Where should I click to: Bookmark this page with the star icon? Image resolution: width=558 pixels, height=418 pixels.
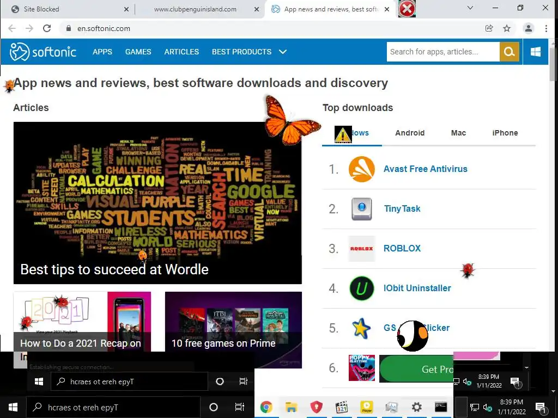pos(507,28)
